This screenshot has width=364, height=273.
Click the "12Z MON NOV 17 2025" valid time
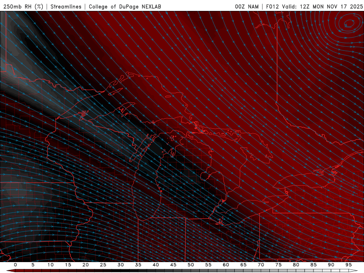[331, 6]
